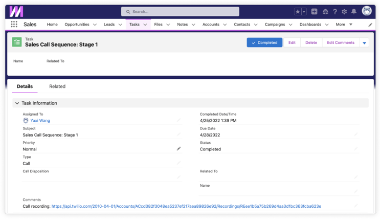Open the actions dropdown beside Edit Comments
This screenshot has height=221, width=380.
click(364, 43)
